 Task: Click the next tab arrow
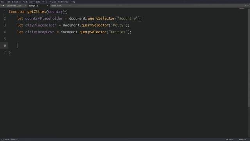click(4, 5)
